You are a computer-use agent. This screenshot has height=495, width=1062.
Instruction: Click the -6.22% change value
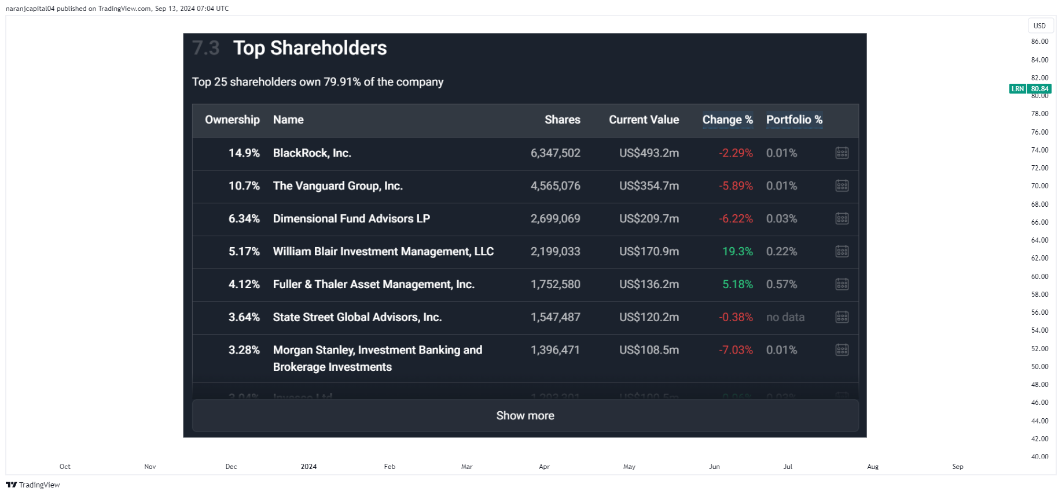click(736, 219)
